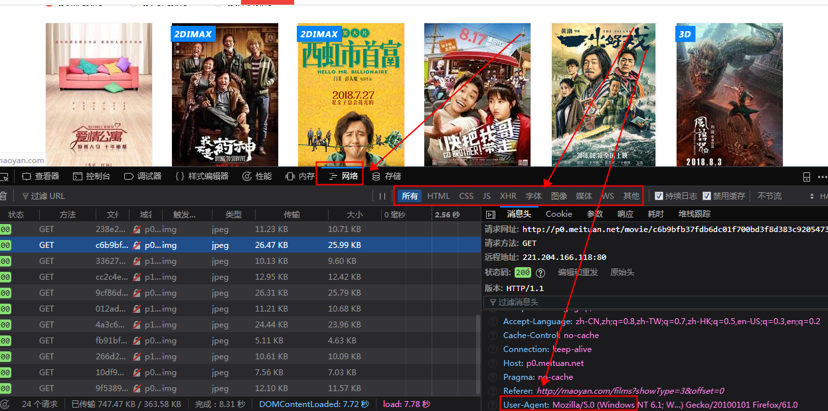Click the 编辑和重发 edit and resend button

point(578,272)
